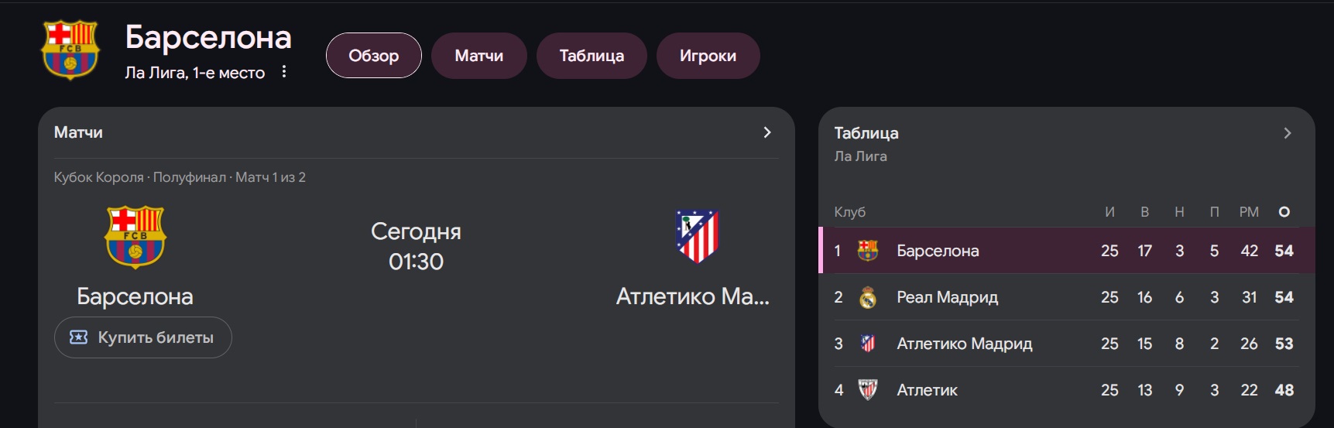Expand the Матчи section with its chevron arrow

pos(767,132)
